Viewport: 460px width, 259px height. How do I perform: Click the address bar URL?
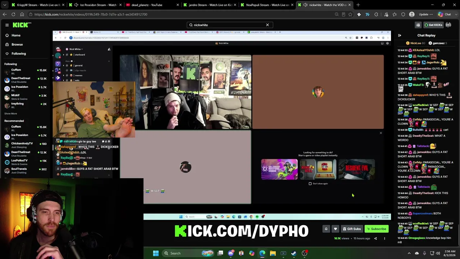(x=91, y=14)
